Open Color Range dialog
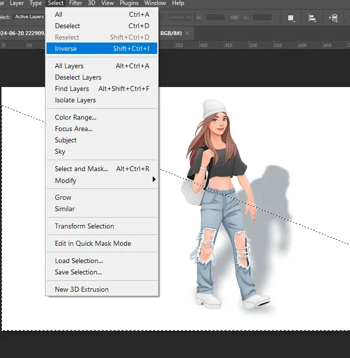 [102, 117]
